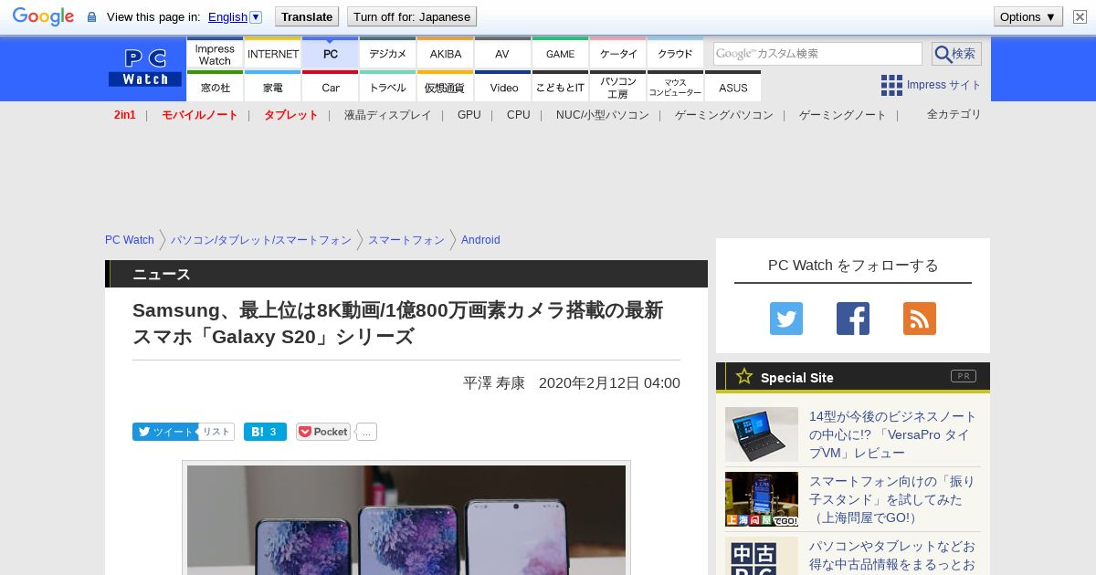Viewport: 1096px width, 575px height.
Task: Open the AV nav tab
Action: pyautogui.click(x=502, y=54)
